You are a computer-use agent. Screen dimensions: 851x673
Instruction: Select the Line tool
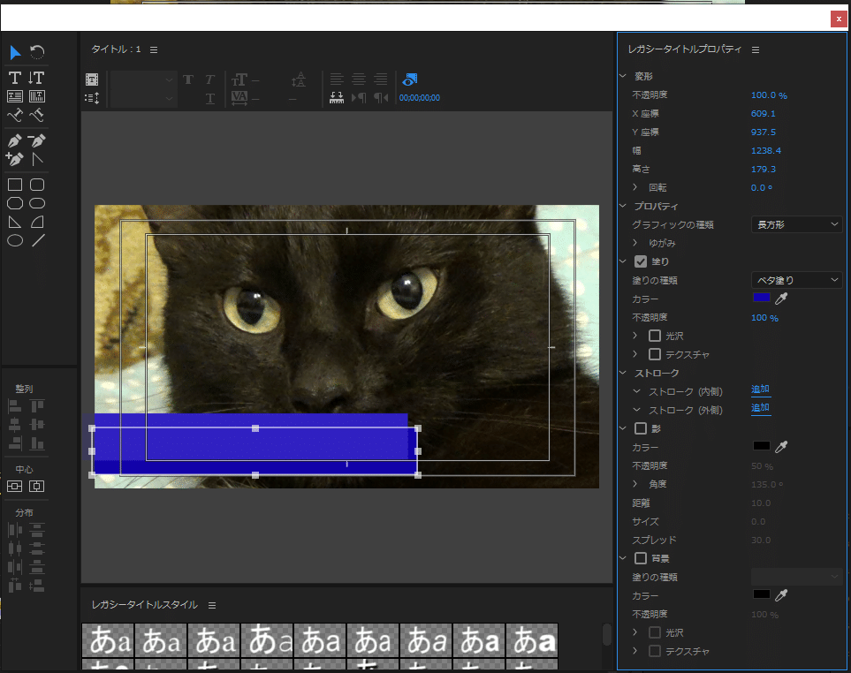37,240
